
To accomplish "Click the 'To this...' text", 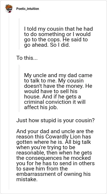I will [27, 58].
